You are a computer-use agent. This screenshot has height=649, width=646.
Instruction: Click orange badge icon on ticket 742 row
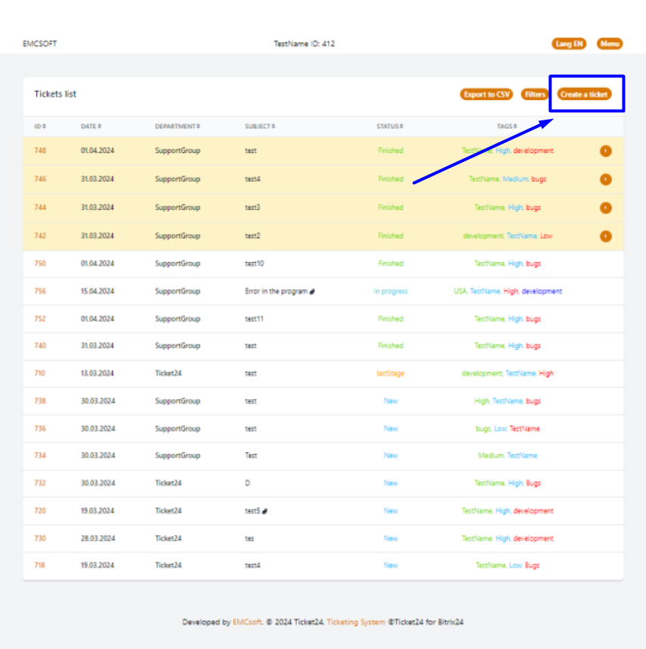(605, 236)
